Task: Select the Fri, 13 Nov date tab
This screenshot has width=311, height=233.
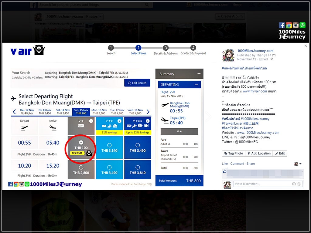Action: 45,112
